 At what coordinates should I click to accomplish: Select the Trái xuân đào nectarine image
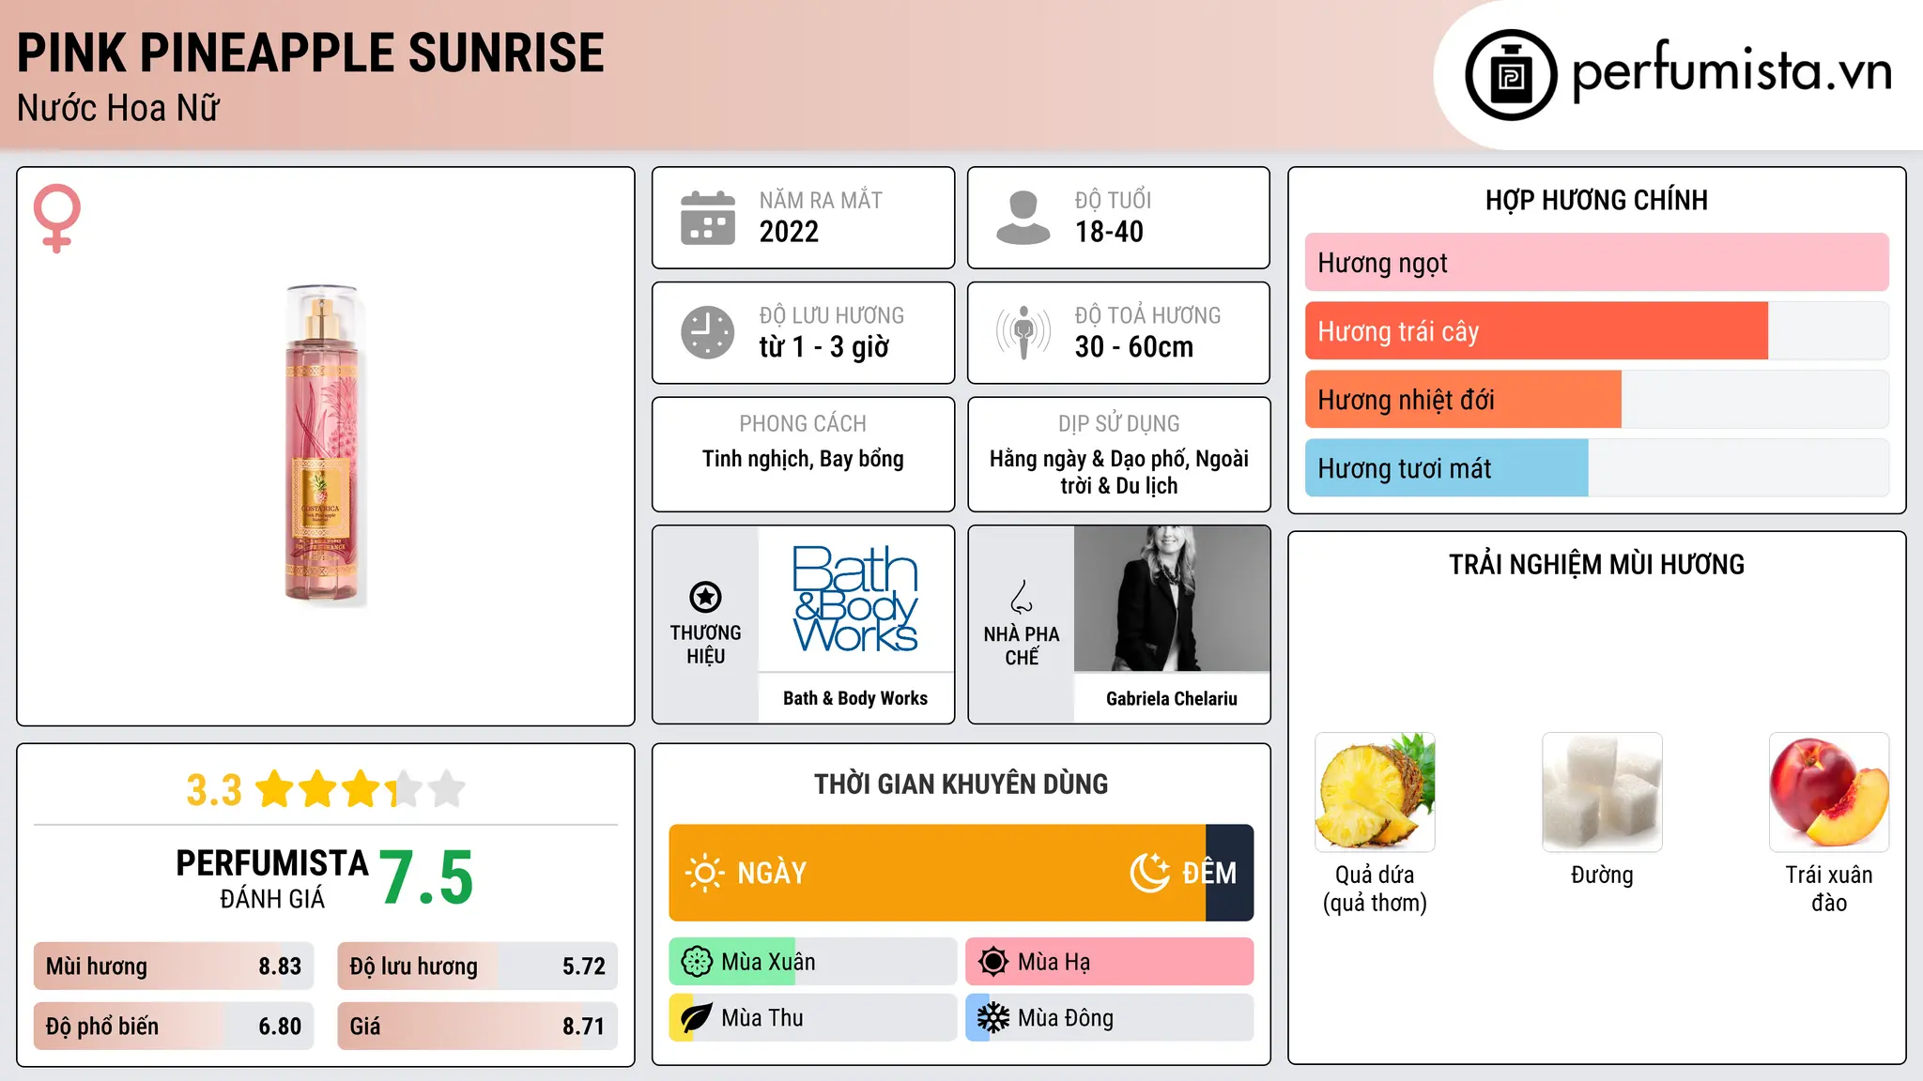pos(1829,792)
